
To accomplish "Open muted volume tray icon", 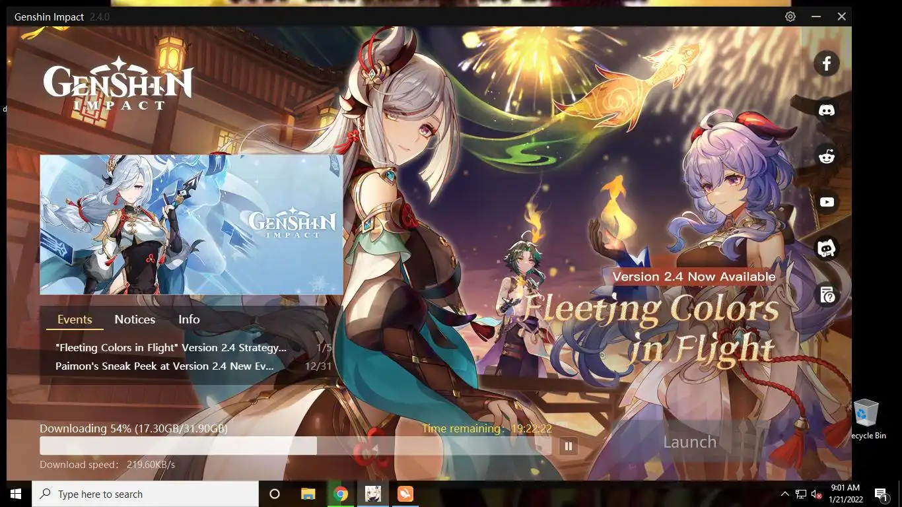I will (817, 494).
